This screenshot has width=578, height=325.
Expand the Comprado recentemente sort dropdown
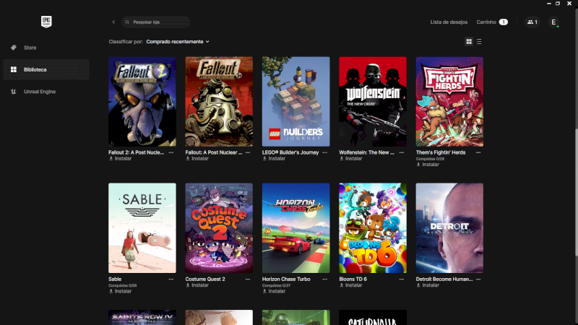point(178,42)
